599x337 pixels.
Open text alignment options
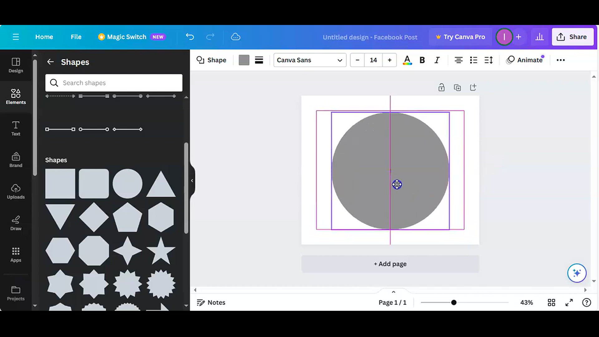click(458, 60)
